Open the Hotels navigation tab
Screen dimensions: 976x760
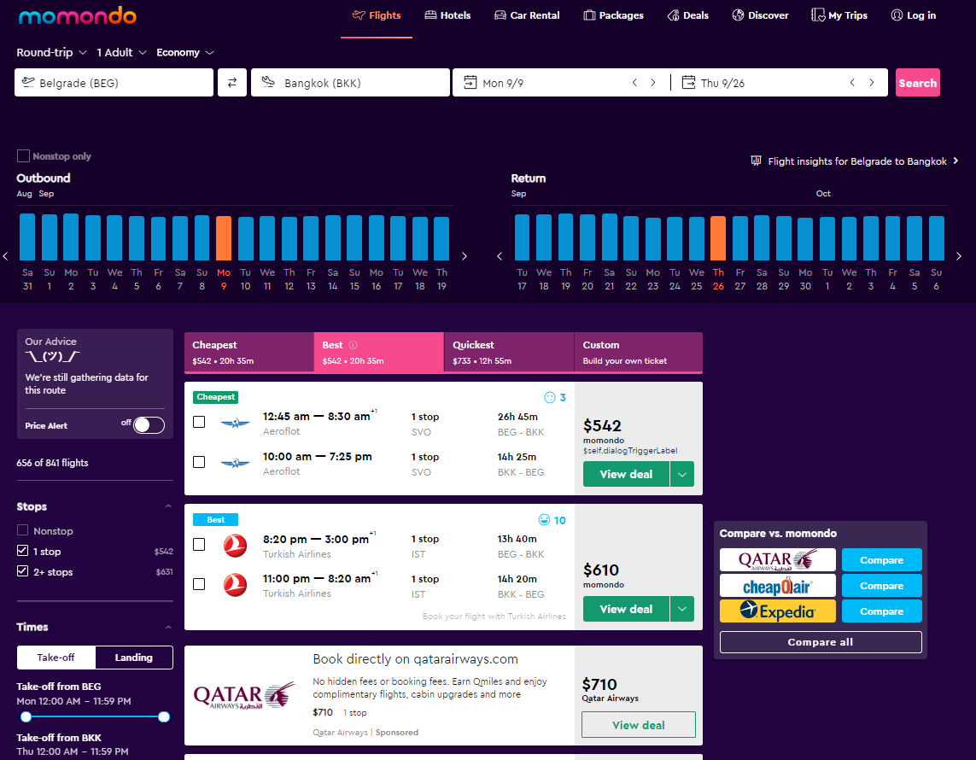(x=447, y=15)
